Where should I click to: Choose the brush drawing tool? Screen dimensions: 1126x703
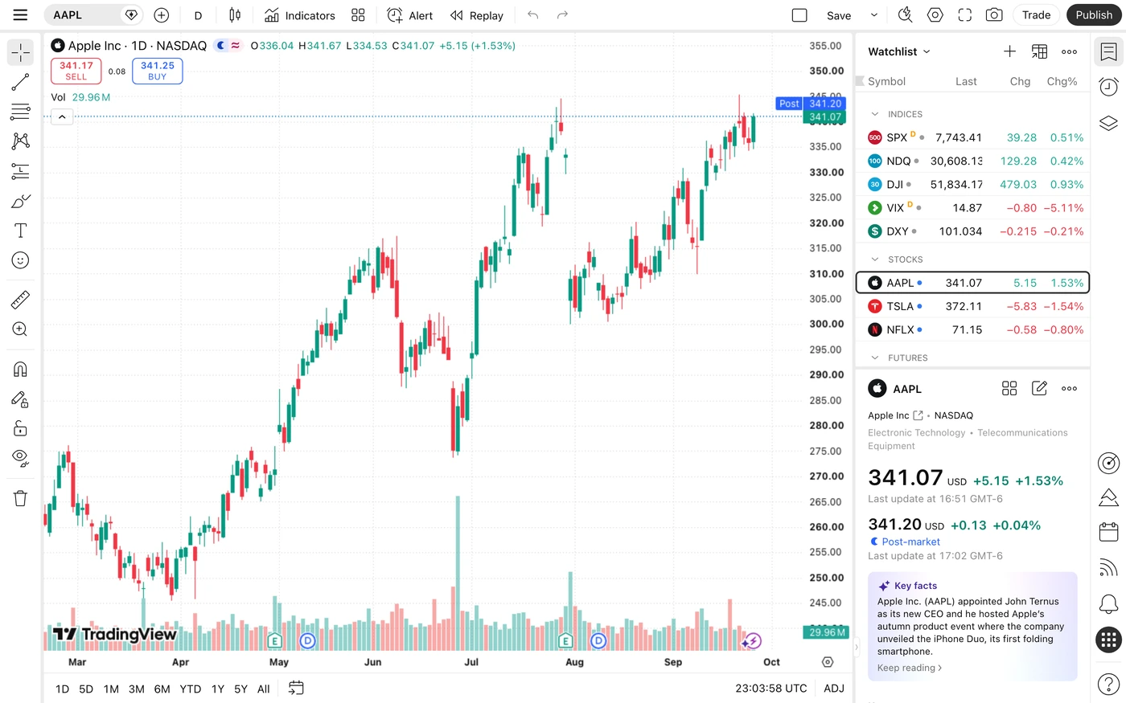pos(20,201)
